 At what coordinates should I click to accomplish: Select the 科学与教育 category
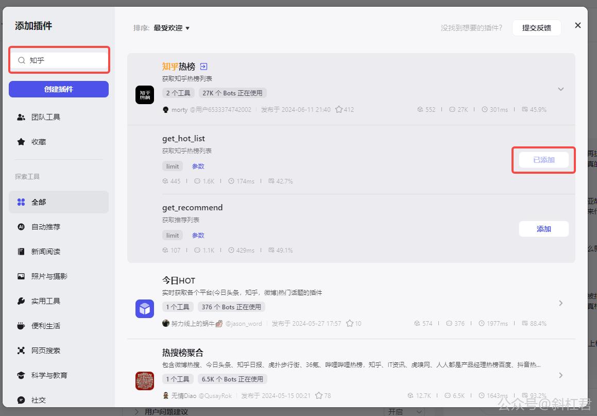pos(59,375)
